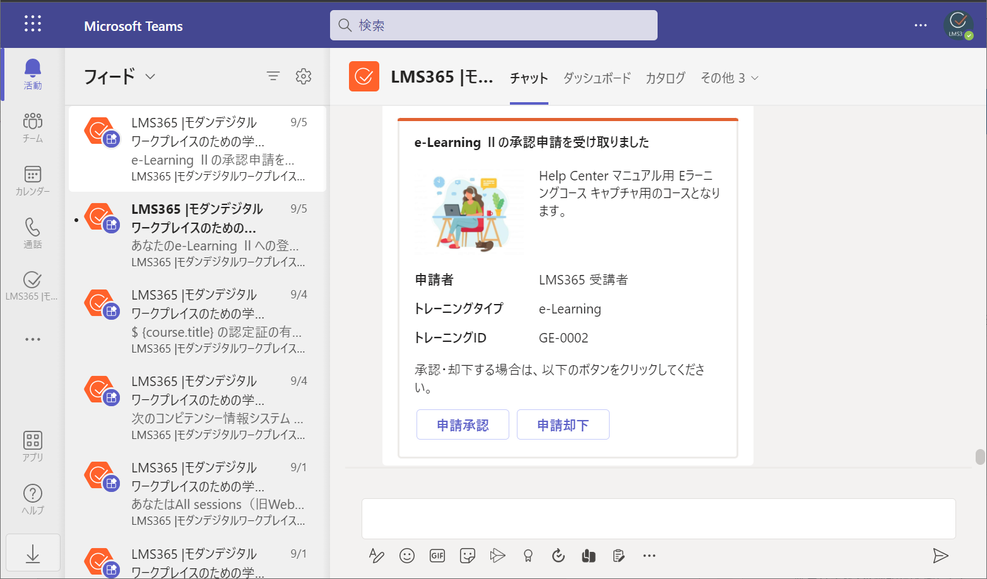This screenshot has height=579, width=987.
Task: Open the sticker picker
Action: click(x=468, y=556)
